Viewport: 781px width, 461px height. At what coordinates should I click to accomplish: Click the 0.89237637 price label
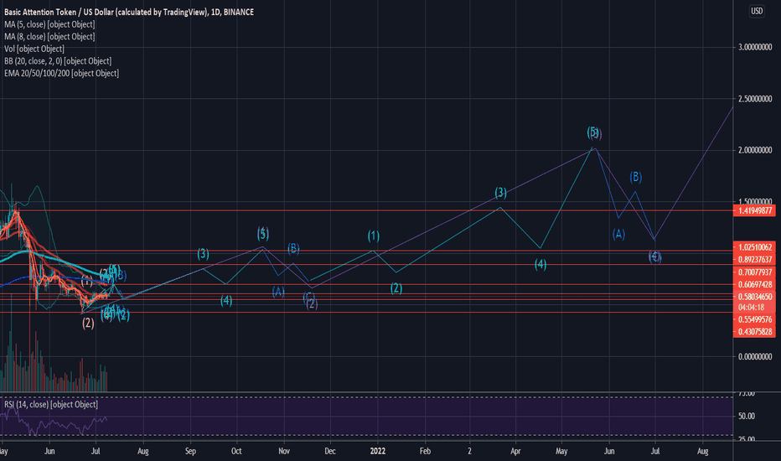[x=754, y=260]
